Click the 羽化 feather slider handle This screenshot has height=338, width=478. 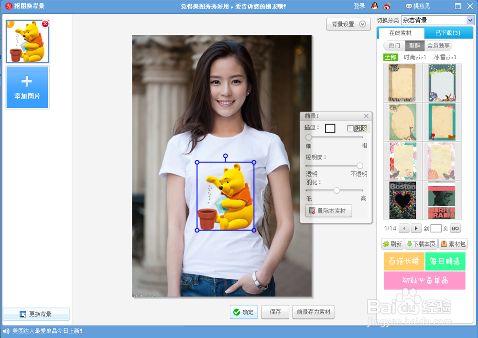(336, 190)
